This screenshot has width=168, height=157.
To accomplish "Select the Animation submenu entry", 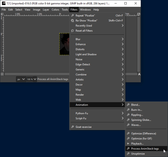I will tap(97, 105).
